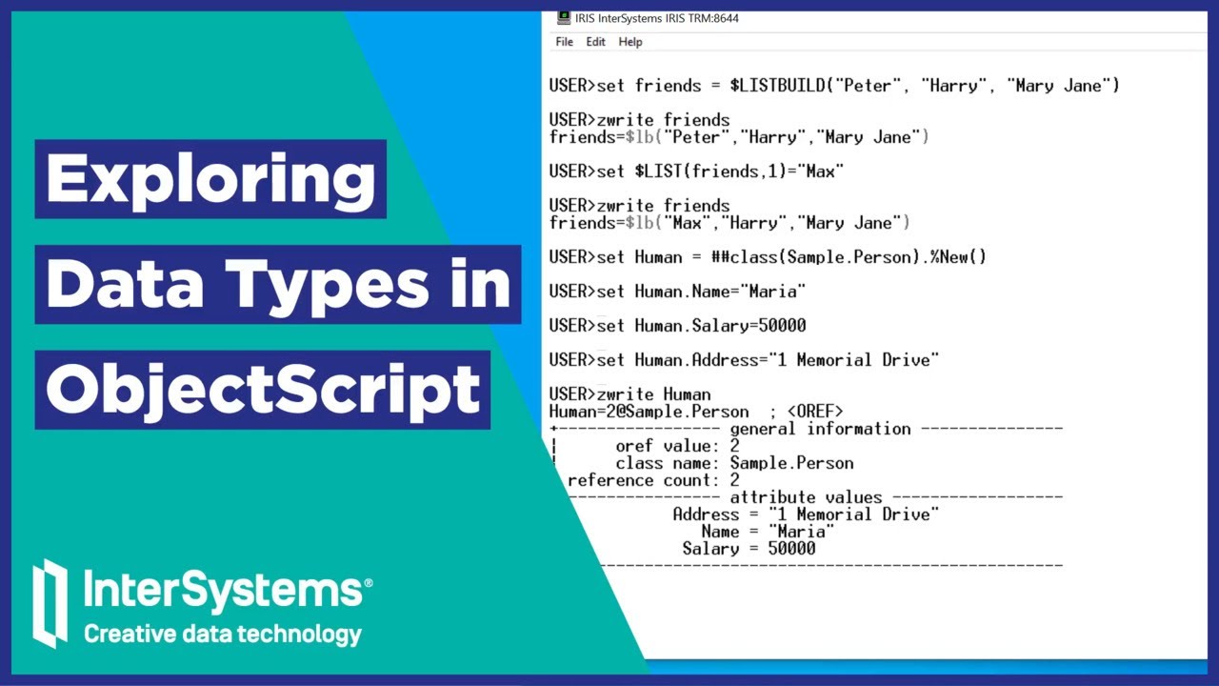Click the line set Human.Address="1 Memorial Drive"
Screen dimensions: 1219x686
click(x=744, y=360)
